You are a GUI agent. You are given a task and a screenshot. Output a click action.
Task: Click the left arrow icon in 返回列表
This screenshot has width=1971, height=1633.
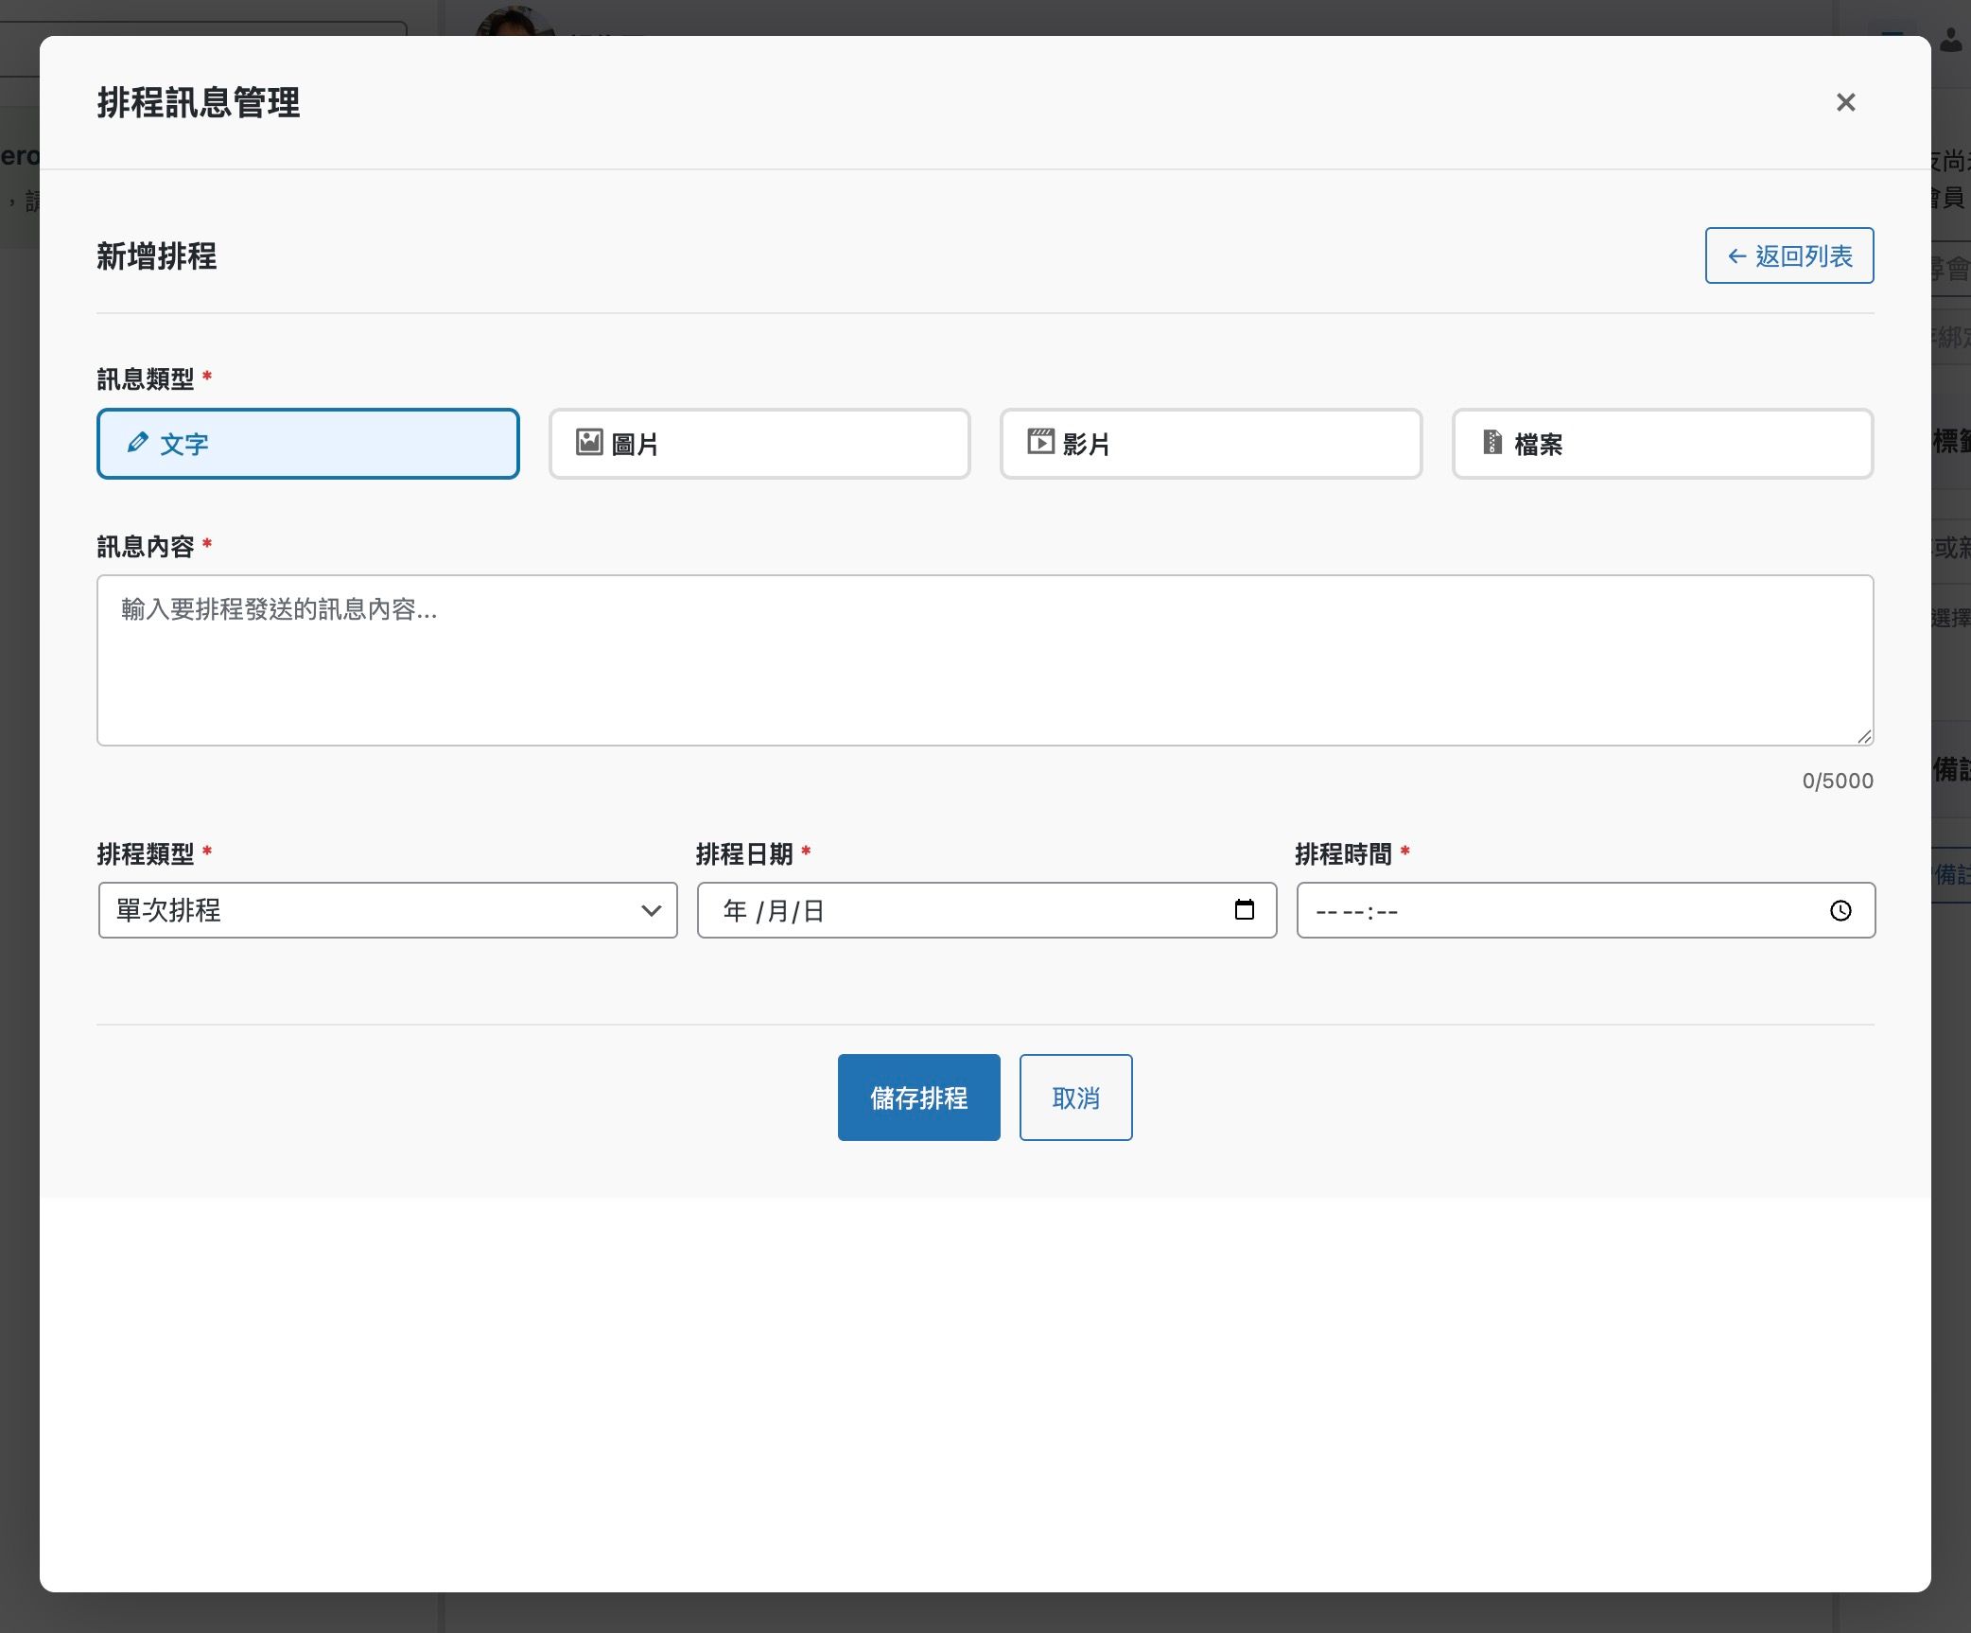coord(1736,255)
